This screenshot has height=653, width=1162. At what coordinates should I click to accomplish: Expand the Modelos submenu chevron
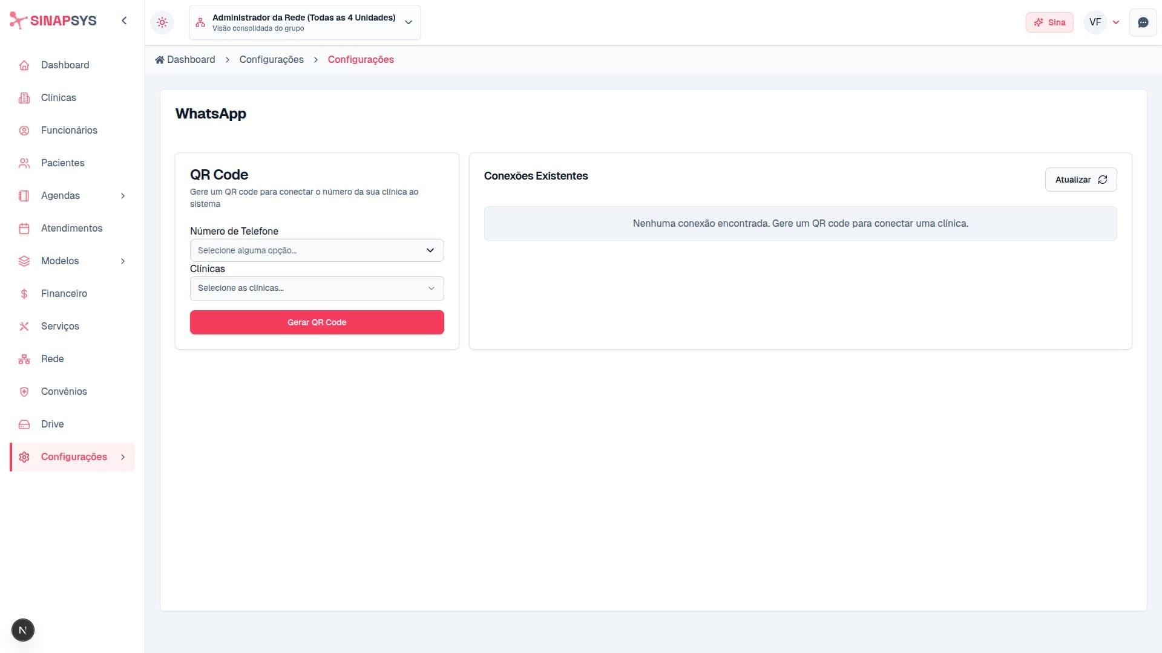pyautogui.click(x=123, y=261)
